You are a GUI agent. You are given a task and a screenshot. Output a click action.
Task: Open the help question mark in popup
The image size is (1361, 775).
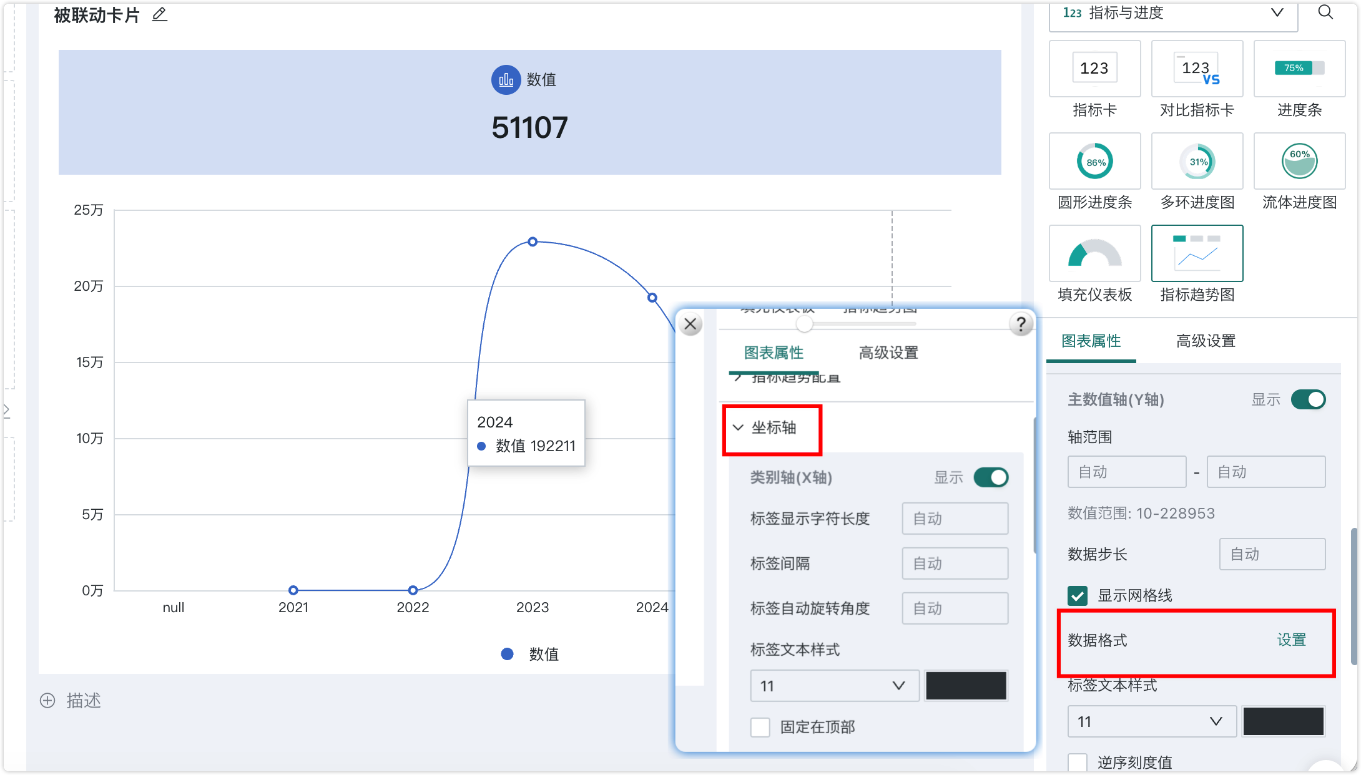pos(1021,324)
